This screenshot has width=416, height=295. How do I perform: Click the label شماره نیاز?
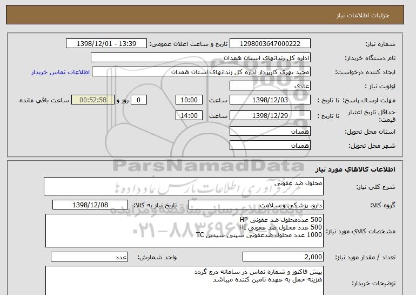click(380, 44)
